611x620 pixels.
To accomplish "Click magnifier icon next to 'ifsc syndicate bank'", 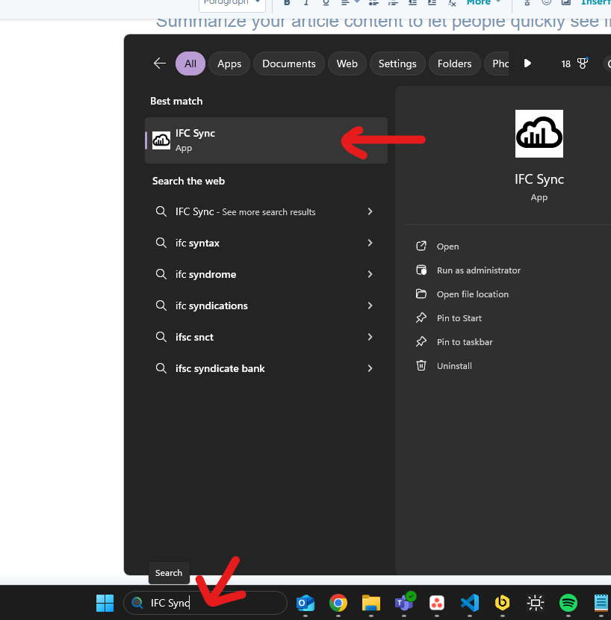I will (161, 368).
